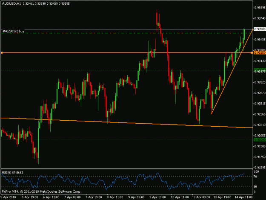
Task: Click the 9 Apr 19:00 time label
Action: [x=157, y=197]
